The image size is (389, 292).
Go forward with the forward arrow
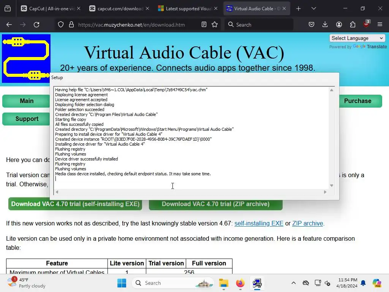pyautogui.click(x=23, y=25)
